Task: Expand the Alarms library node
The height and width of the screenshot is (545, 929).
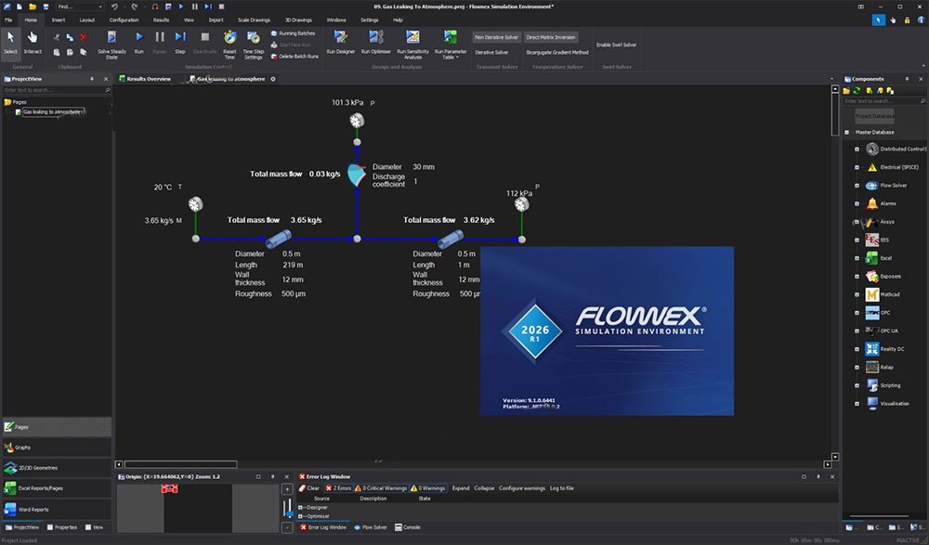Action: [857, 203]
